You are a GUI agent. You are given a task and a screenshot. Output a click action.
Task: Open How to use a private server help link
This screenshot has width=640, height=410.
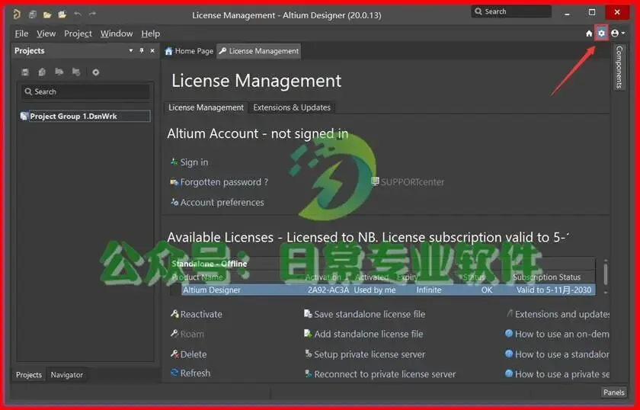(x=557, y=373)
